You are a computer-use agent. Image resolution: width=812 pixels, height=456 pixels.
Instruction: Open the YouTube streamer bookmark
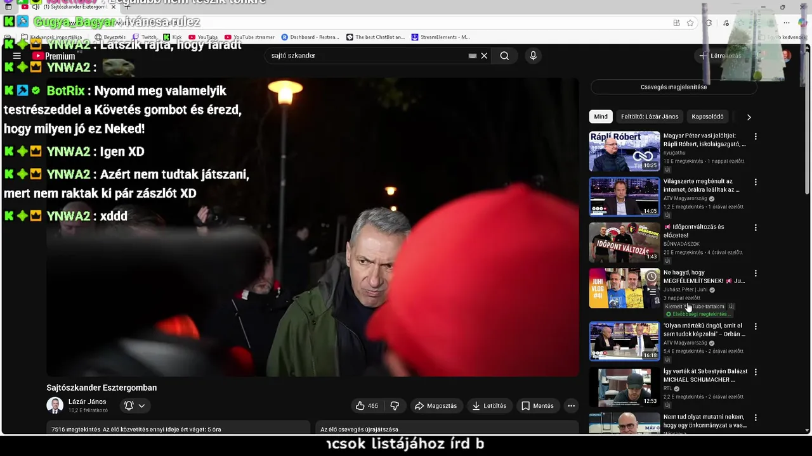pyautogui.click(x=249, y=37)
